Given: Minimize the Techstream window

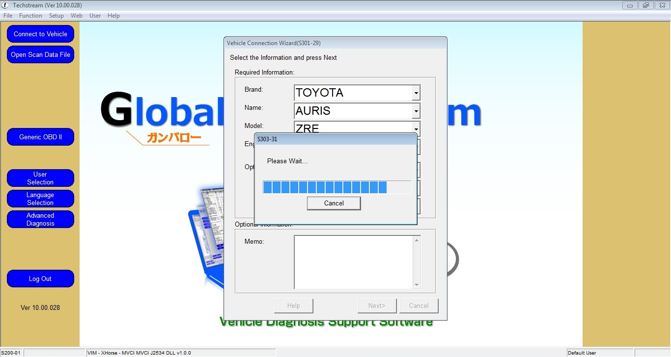Looking at the screenshot, I should pyautogui.click(x=630, y=5).
